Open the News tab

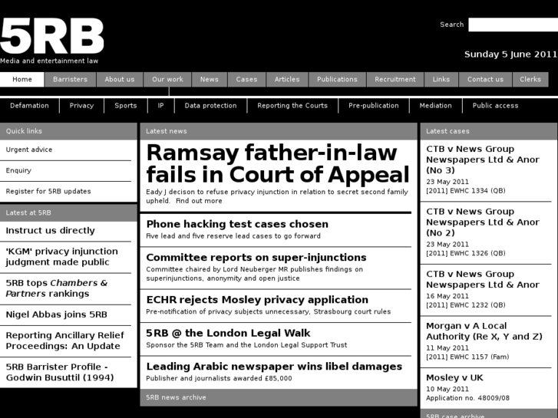(210, 79)
